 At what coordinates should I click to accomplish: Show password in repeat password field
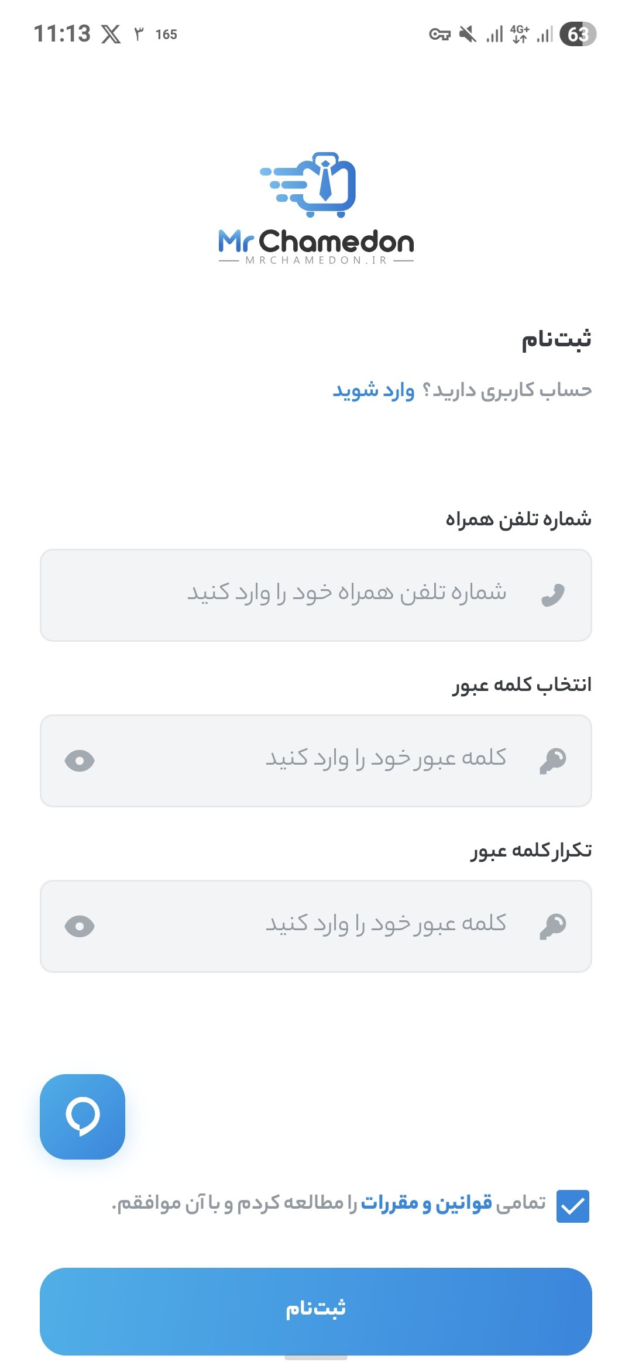point(80,926)
